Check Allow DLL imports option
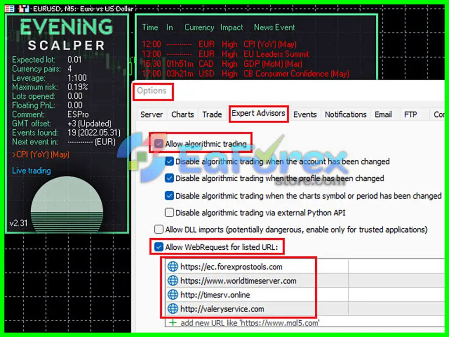 point(159,229)
